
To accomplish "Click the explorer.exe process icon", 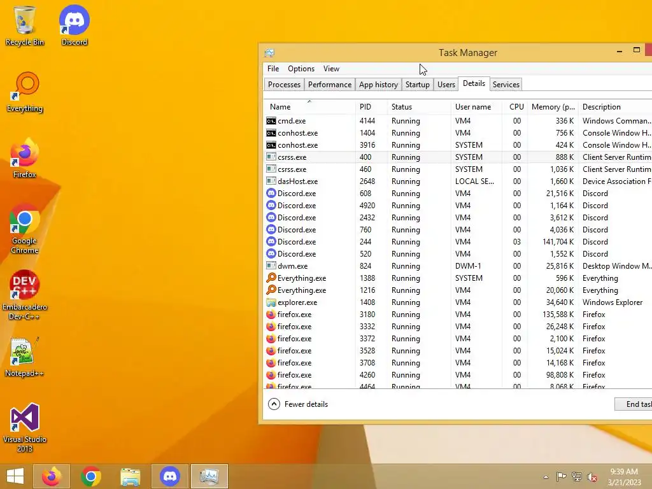I will (271, 302).
